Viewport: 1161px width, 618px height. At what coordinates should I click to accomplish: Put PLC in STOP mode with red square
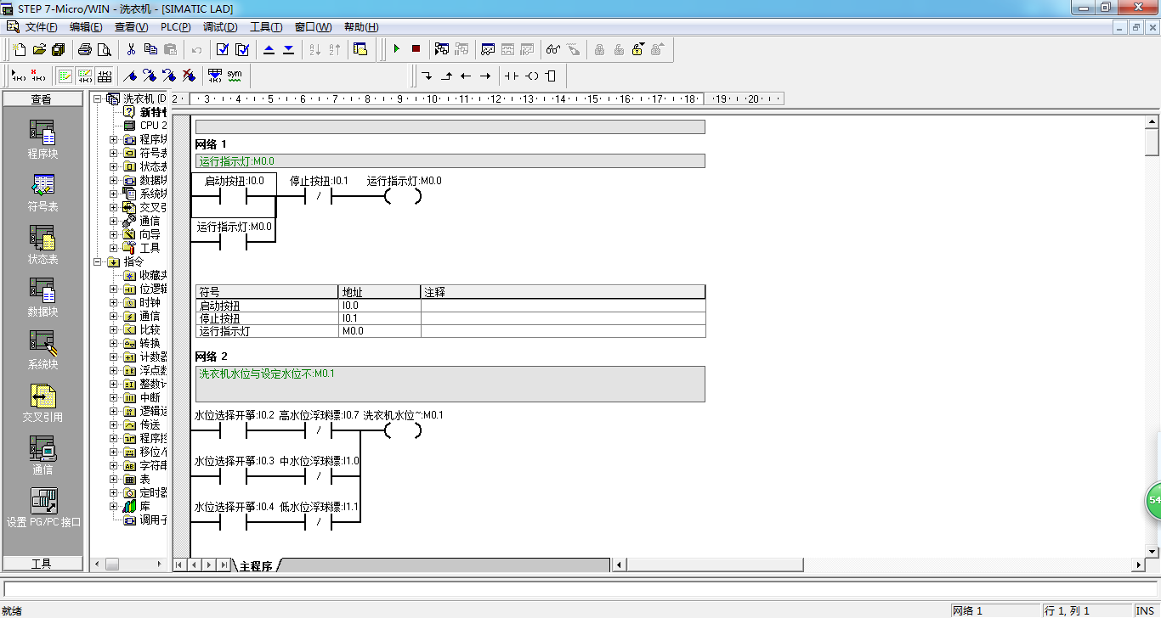(x=416, y=49)
